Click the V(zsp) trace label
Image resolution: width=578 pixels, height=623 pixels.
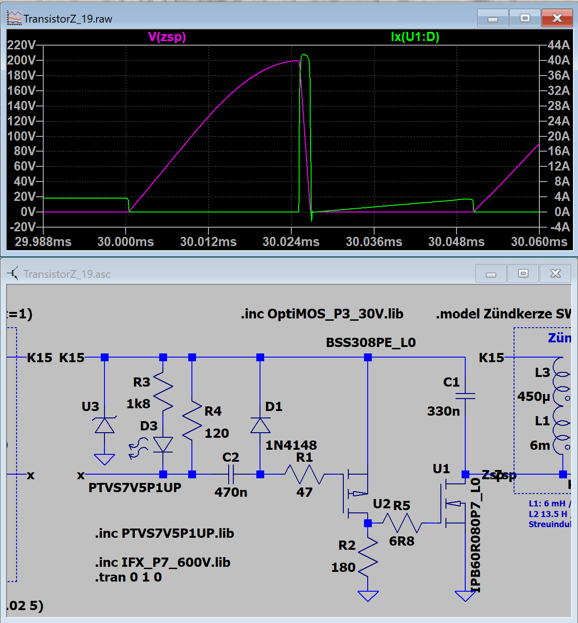click(x=167, y=37)
